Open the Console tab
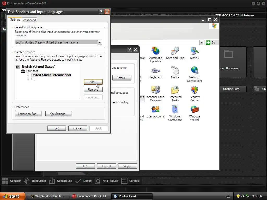The width and height of the screenshot is (267, 200). point(130,181)
